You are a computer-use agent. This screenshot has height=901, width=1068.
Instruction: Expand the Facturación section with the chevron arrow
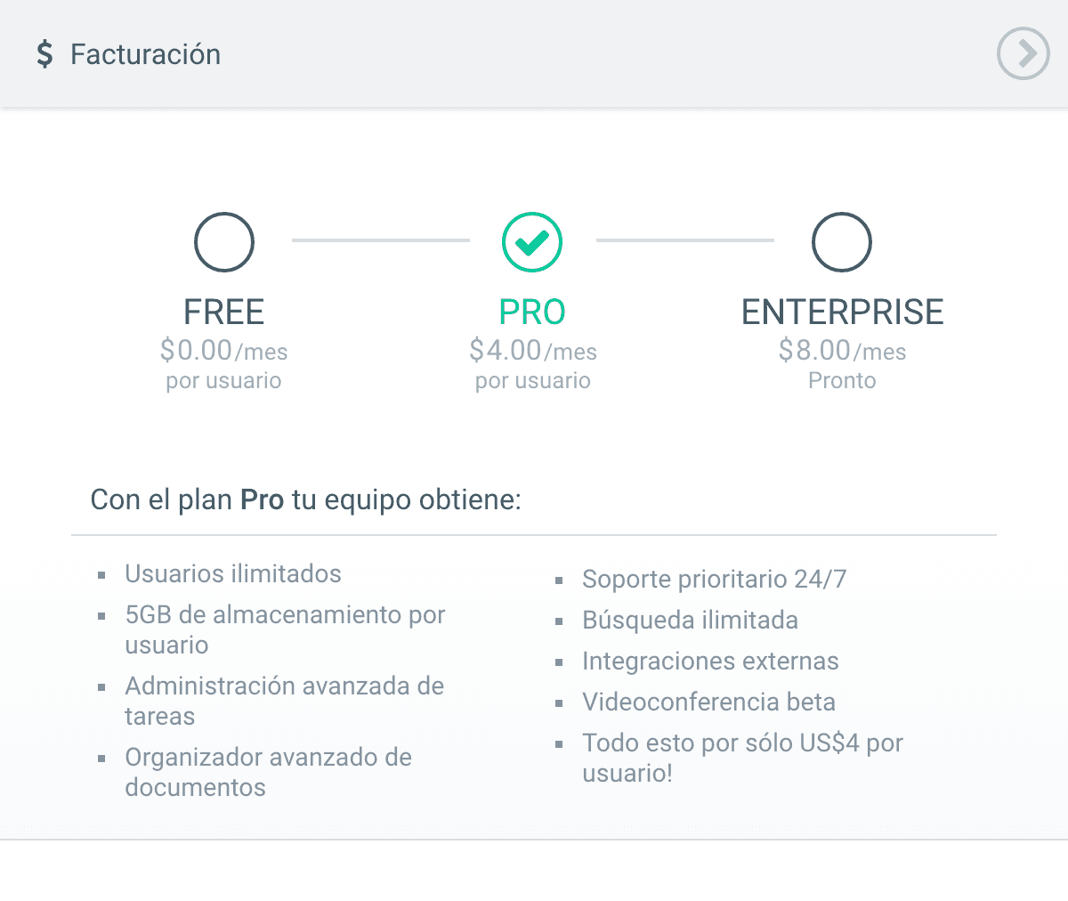click(x=1023, y=54)
